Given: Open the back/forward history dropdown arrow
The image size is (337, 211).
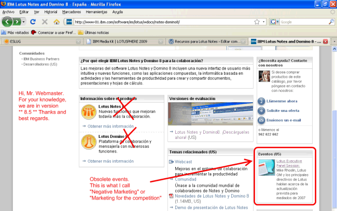Looking at the screenshot, I should pos(23,22).
